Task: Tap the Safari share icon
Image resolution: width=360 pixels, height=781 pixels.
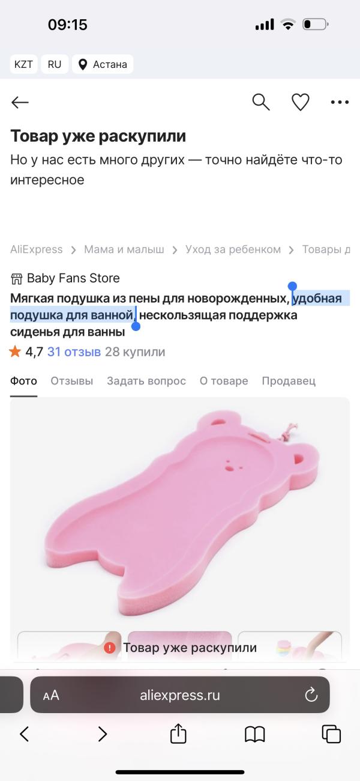Action: coord(178,733)
